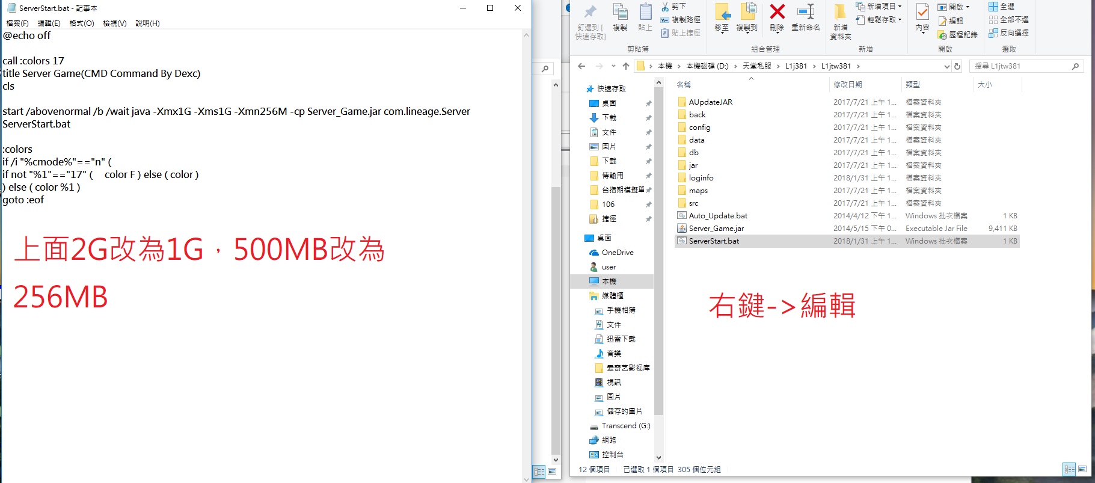Expand the chevron after L1jtw381 breadcrumb
This screenshot has width=1095, height=483.
tap(858, 66)
